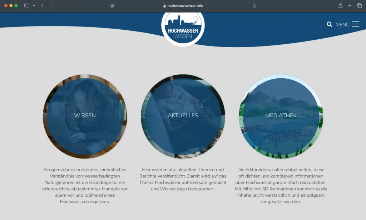This screenshot has height=220, width=366.
Task: Reload the hochwasserwissen.info page
Action: [254, 6]
